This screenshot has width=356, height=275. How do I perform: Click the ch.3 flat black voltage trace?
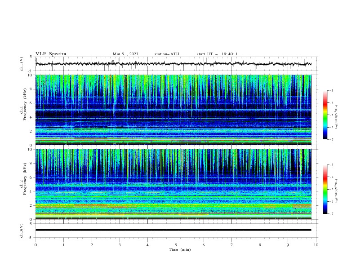tap(174, 230)
